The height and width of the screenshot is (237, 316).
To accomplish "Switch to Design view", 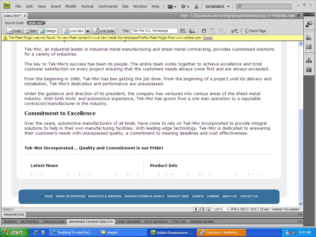I will 48,31.
